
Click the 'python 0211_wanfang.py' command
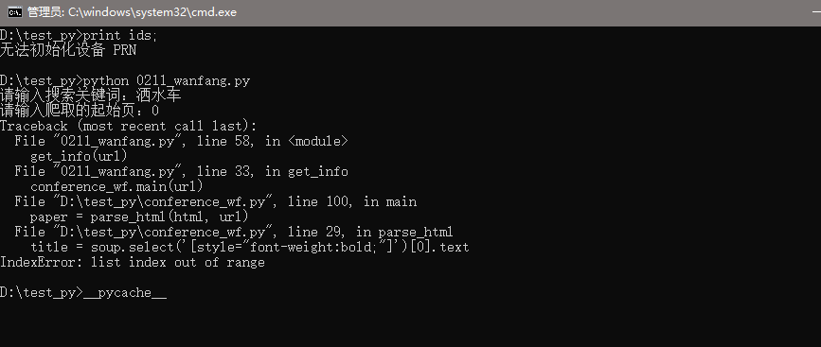pyautogui.click(x=167, y=81)
